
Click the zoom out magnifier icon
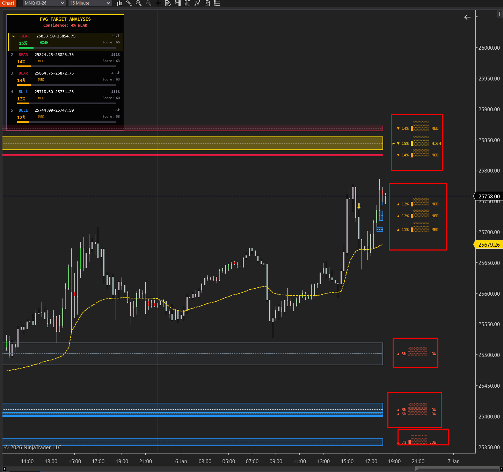[148, 3]
